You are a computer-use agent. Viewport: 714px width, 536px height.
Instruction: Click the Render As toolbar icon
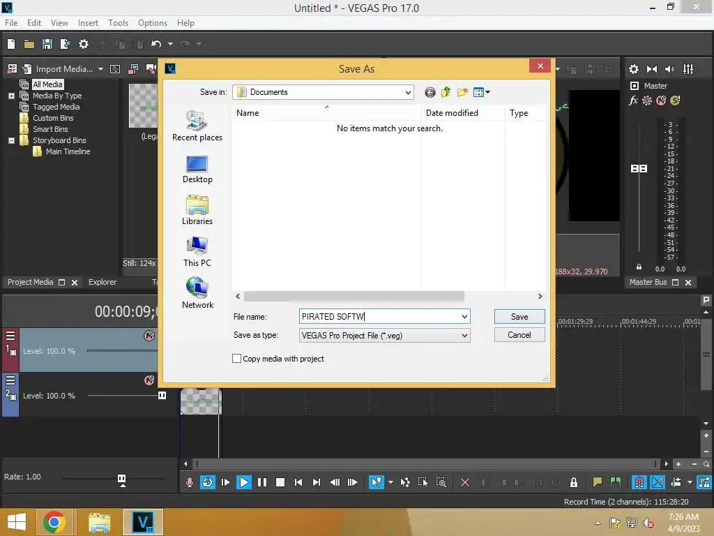coord(65,44)
